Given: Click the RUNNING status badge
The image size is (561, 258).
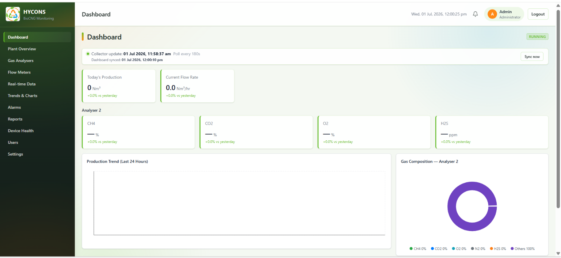Looking at the screenshot, I should [537, 37].
